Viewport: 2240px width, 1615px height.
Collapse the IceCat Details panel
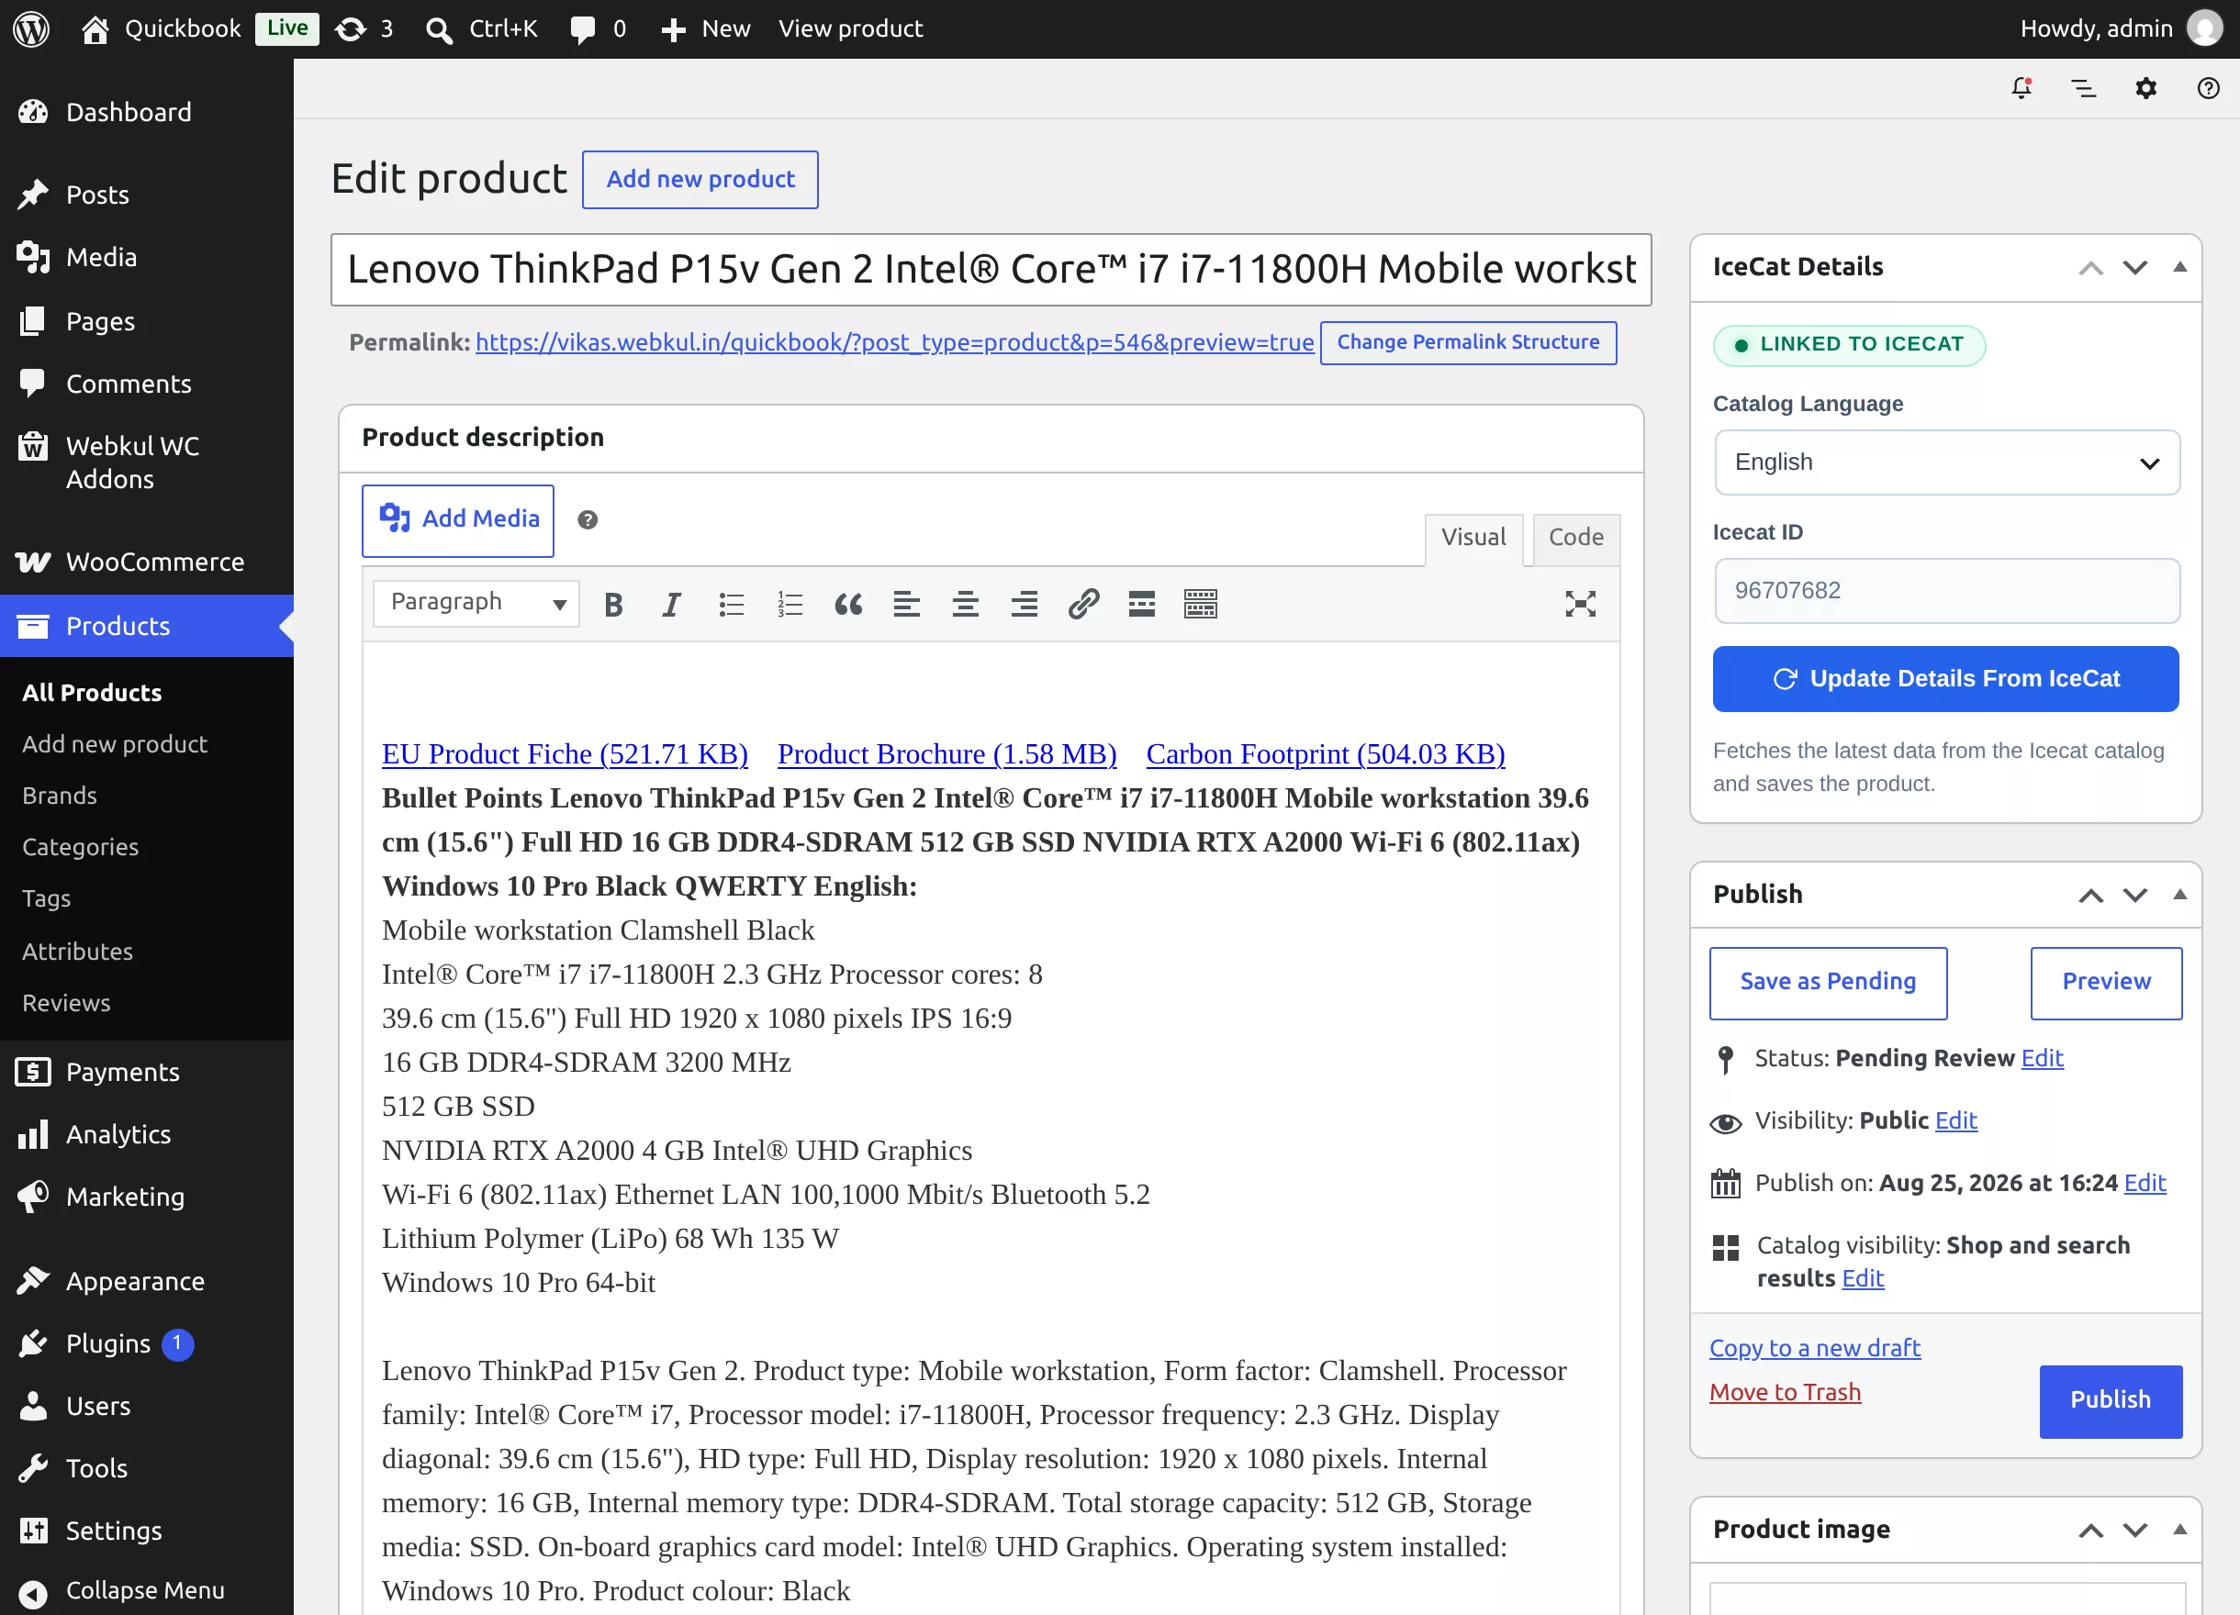(x=2179, y=268)
